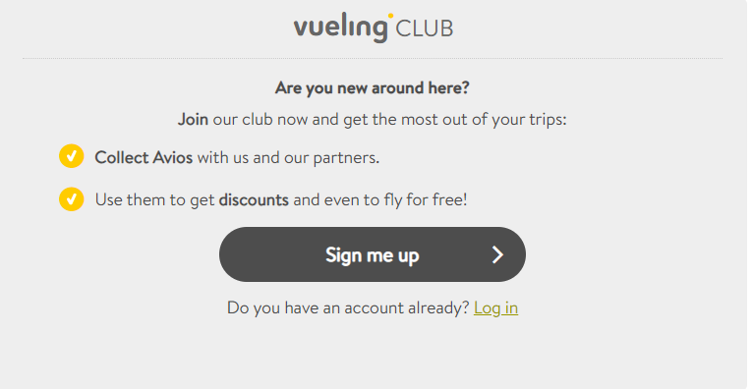Click the white chevron arrow in Sign me up
Screen dimensions: 752x389
497,254
